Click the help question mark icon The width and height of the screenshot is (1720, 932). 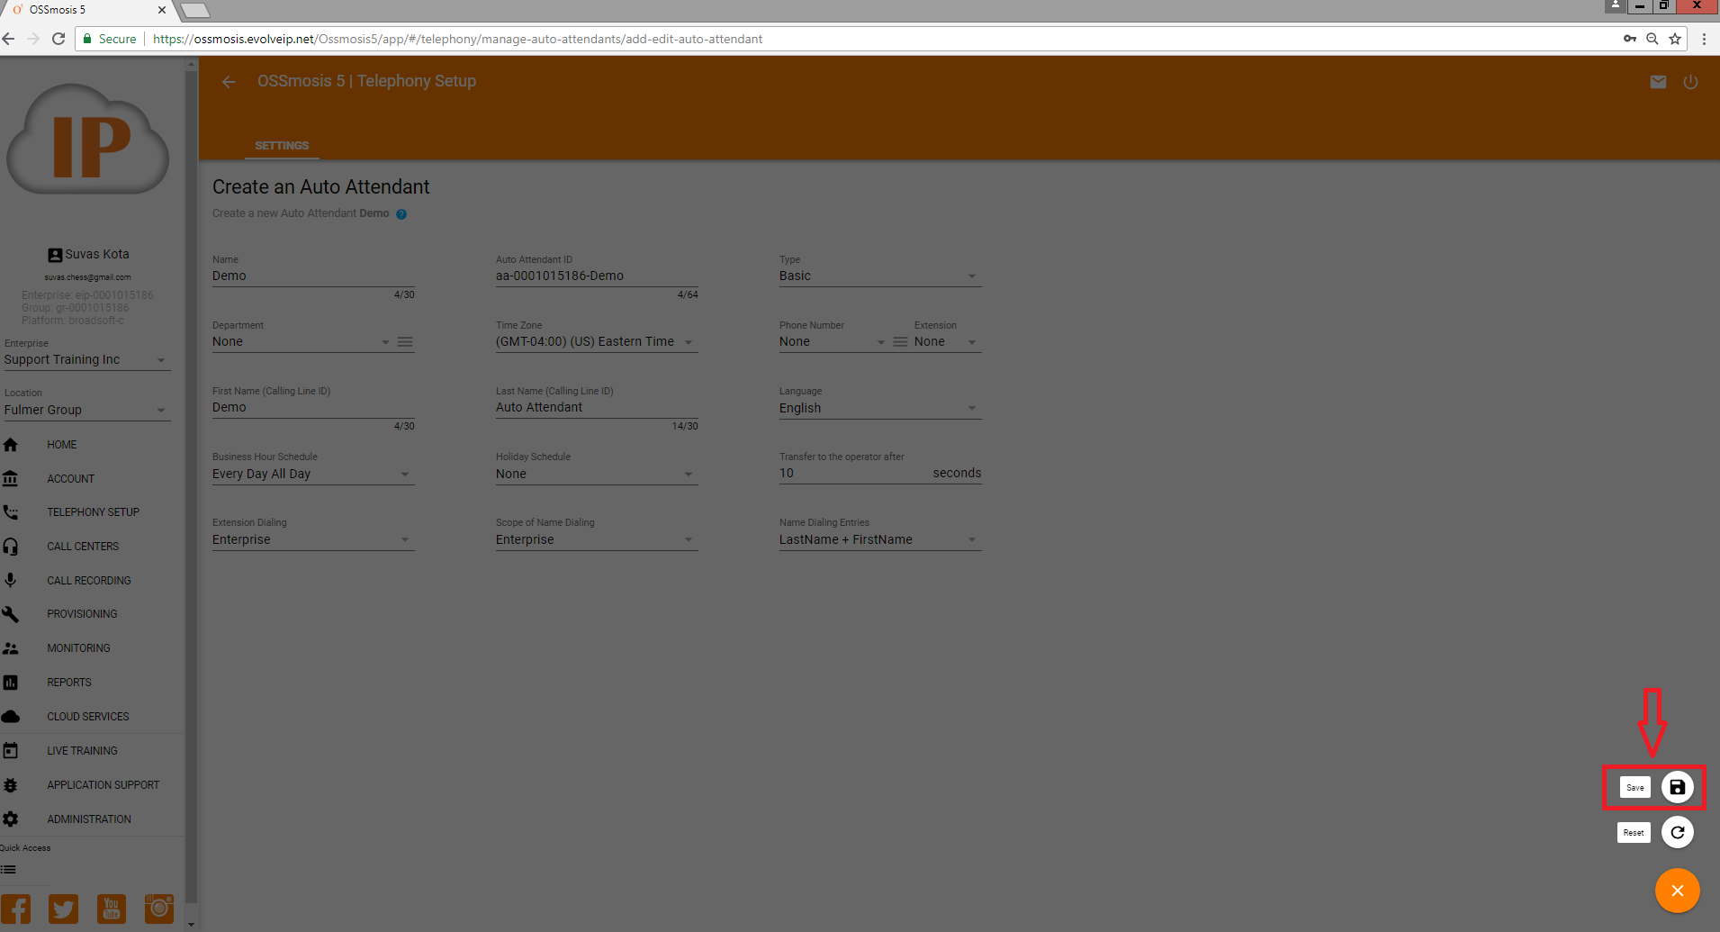click(x=401, y=214)
